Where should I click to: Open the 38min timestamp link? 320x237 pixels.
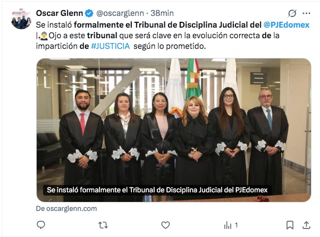click(162, 13)
